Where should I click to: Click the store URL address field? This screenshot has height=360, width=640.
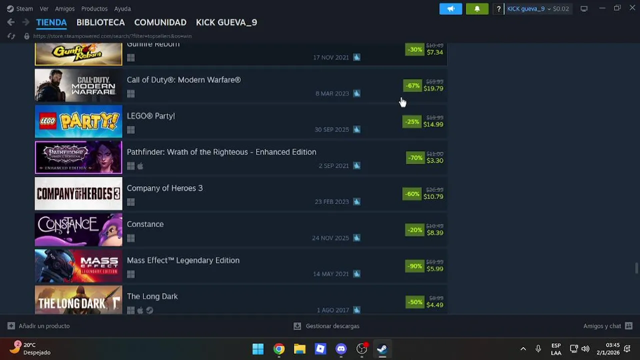click(112, 36)
